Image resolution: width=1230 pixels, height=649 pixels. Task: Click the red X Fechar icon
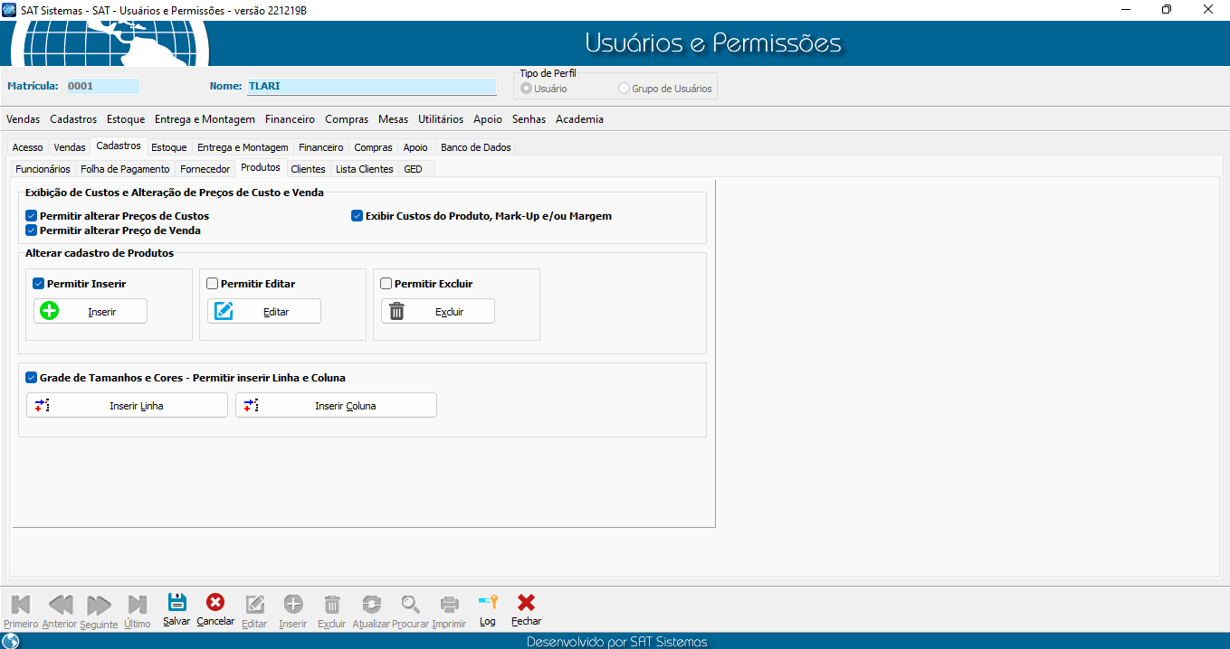point(526,603)
